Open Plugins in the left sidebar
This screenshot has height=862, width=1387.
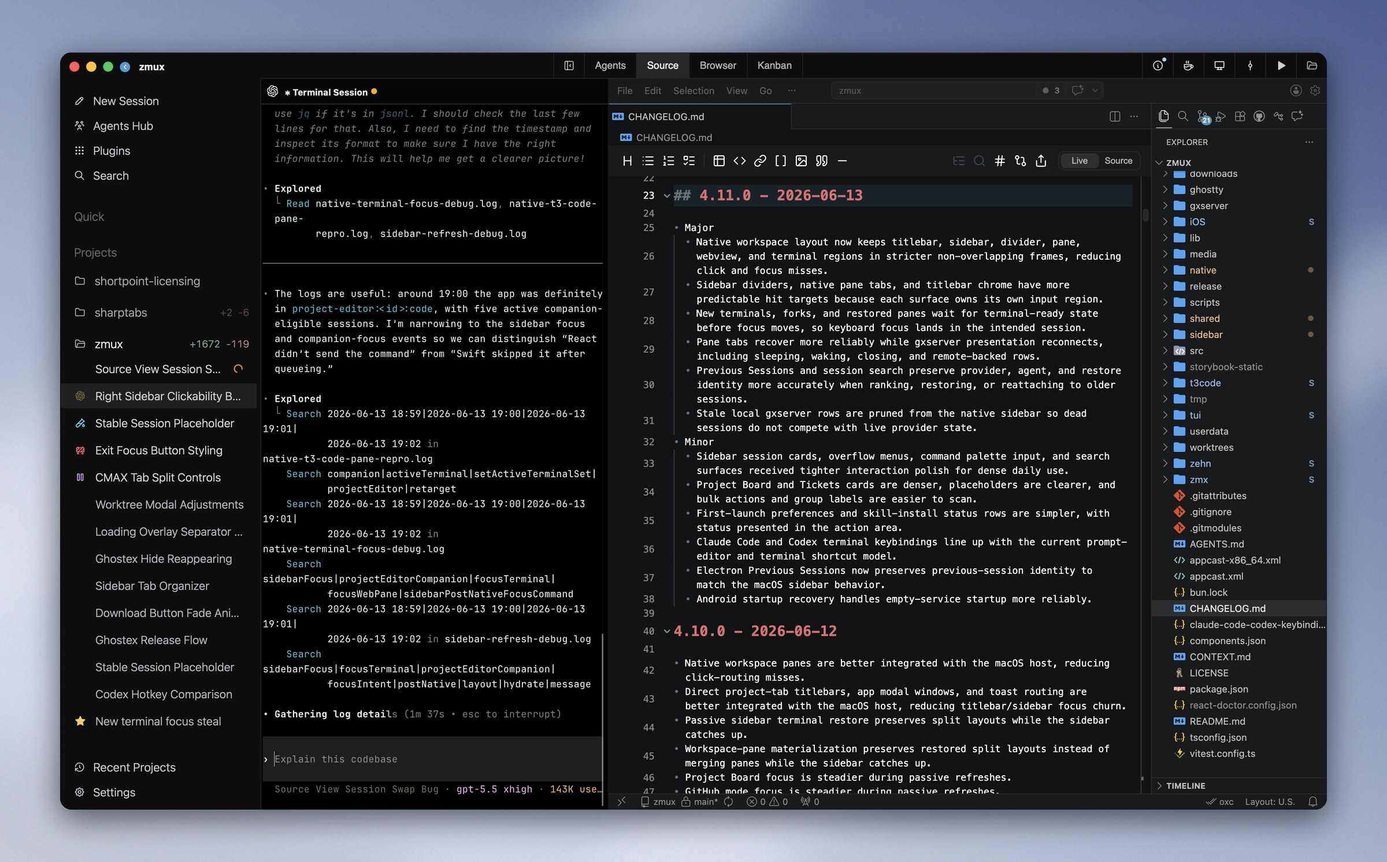[x=111, y=151]
